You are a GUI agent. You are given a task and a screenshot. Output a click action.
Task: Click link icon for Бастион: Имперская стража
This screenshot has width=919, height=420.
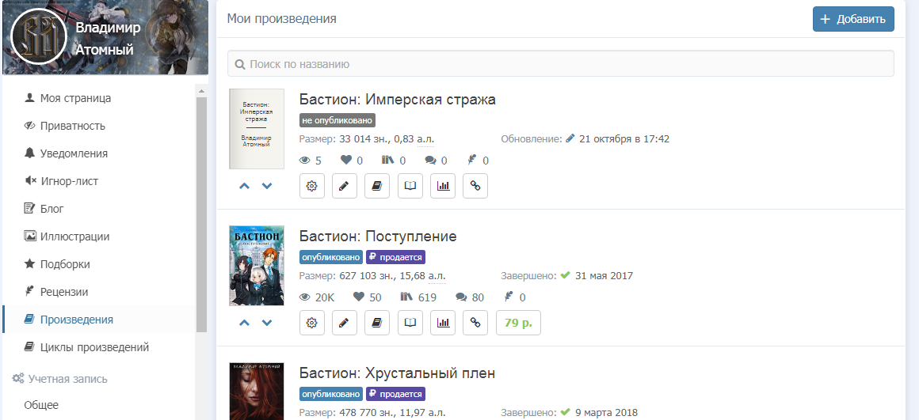pos(475,186)
